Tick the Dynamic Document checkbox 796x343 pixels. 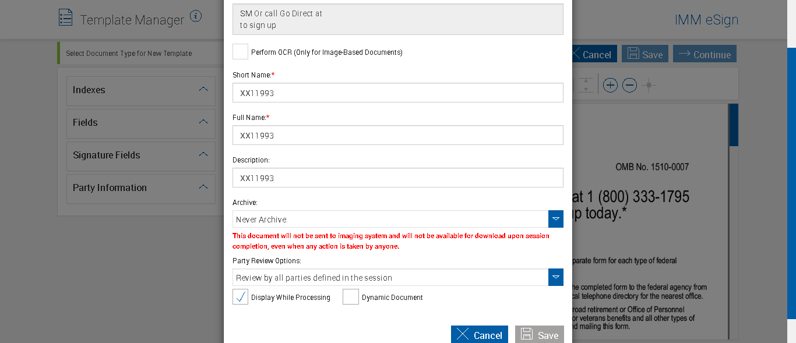[351, 297]
